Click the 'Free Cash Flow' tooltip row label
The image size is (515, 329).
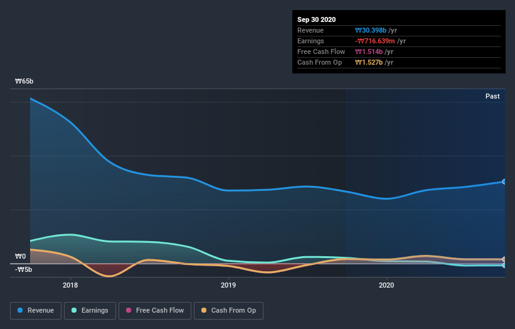tap(321, 51)
